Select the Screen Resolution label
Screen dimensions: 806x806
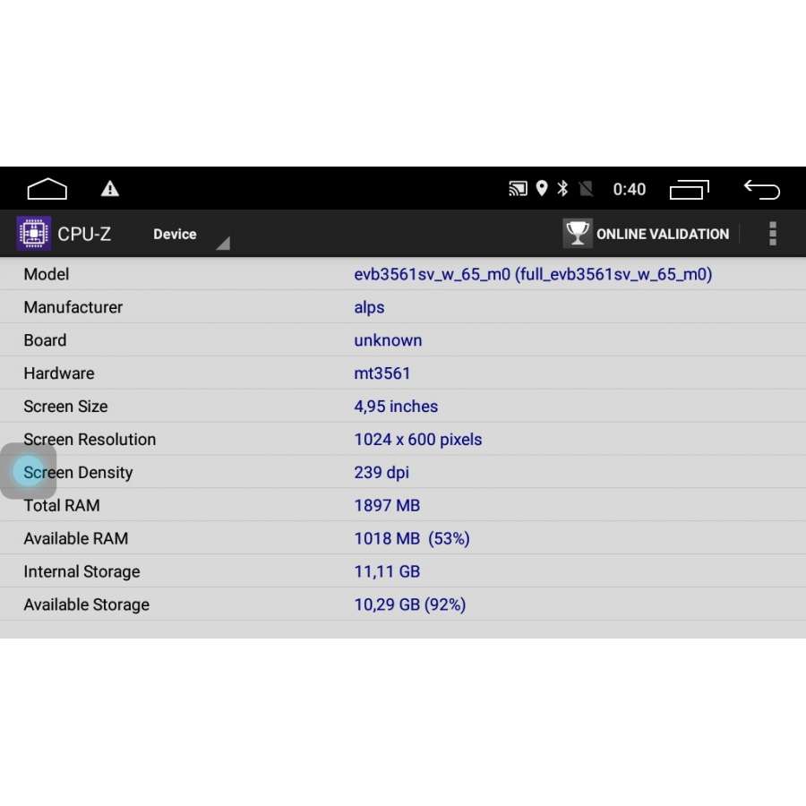[x=90, y=440]
